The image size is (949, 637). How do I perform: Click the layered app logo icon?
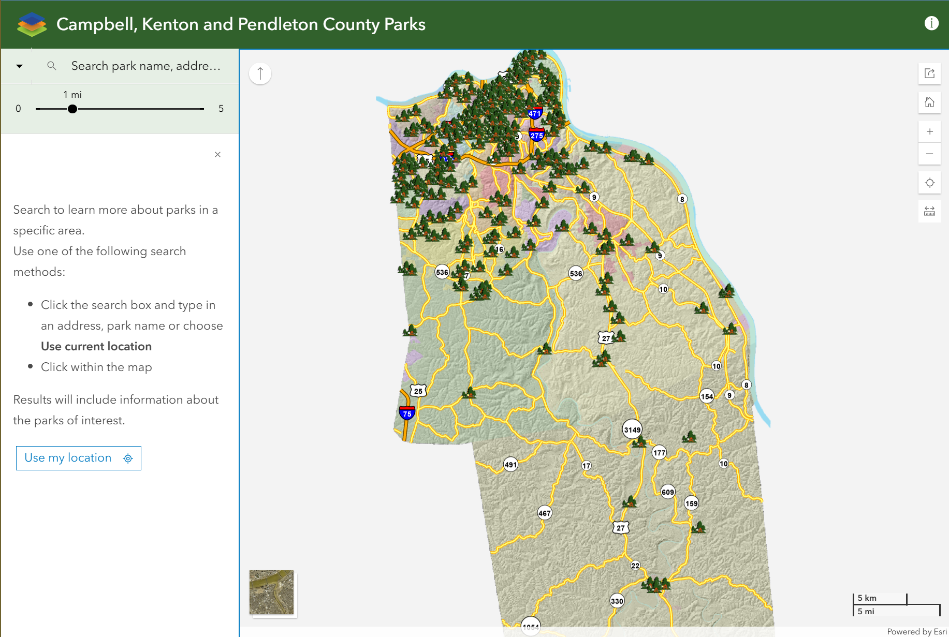[x=32, y=24]
